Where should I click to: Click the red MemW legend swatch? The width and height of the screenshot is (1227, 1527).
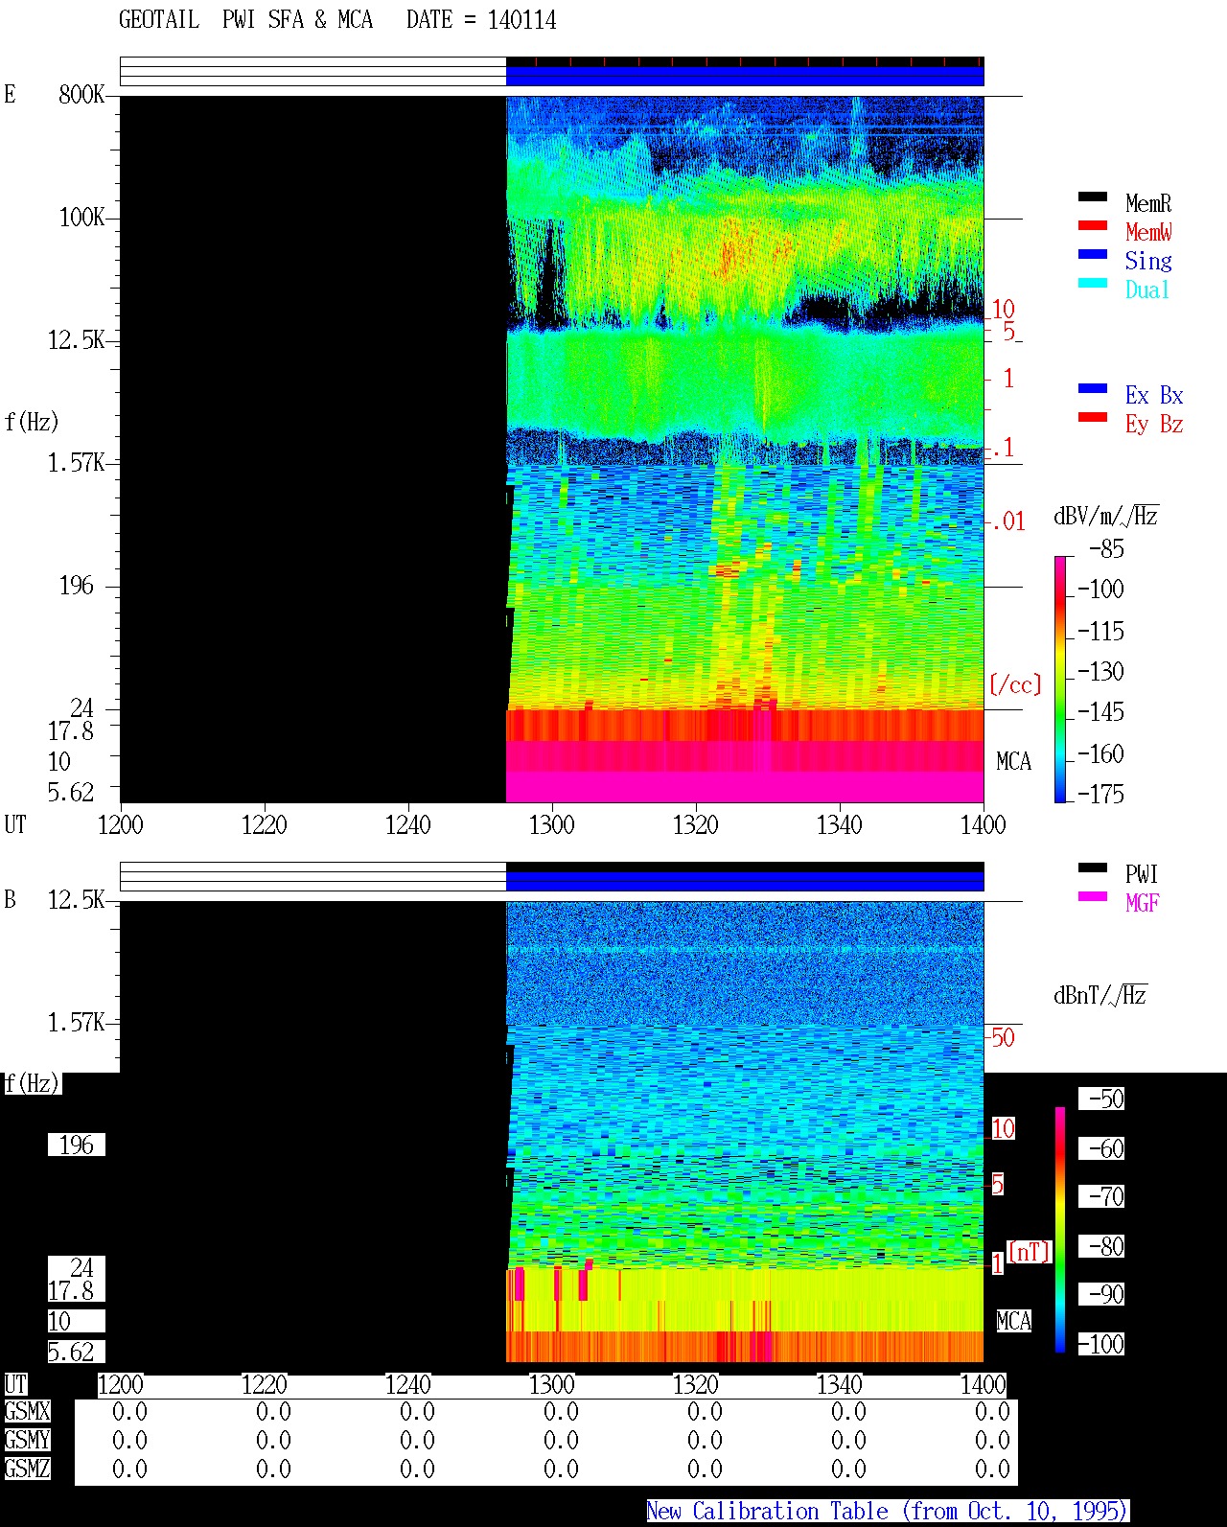(1093, 225)
